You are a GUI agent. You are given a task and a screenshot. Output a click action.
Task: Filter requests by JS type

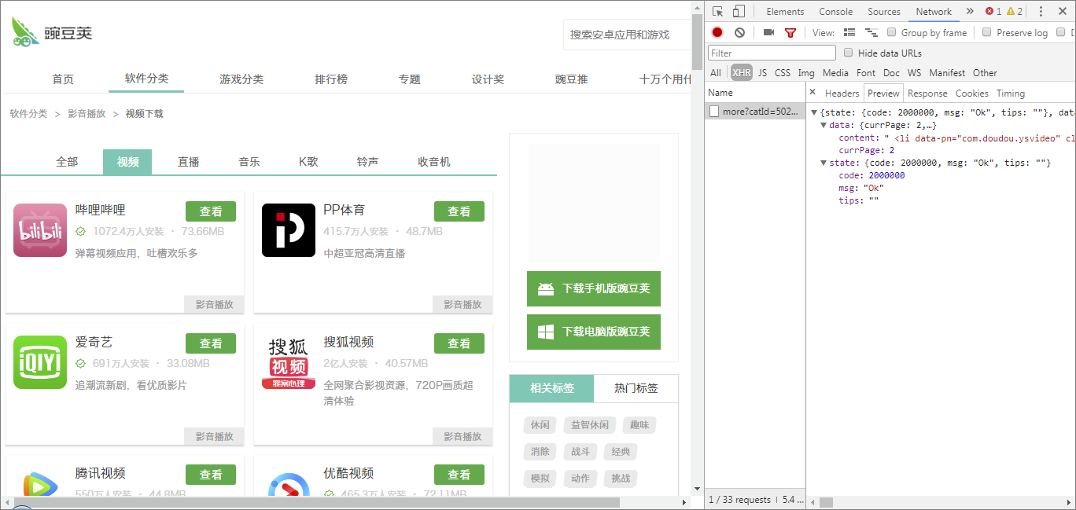[x=762, y=72]
